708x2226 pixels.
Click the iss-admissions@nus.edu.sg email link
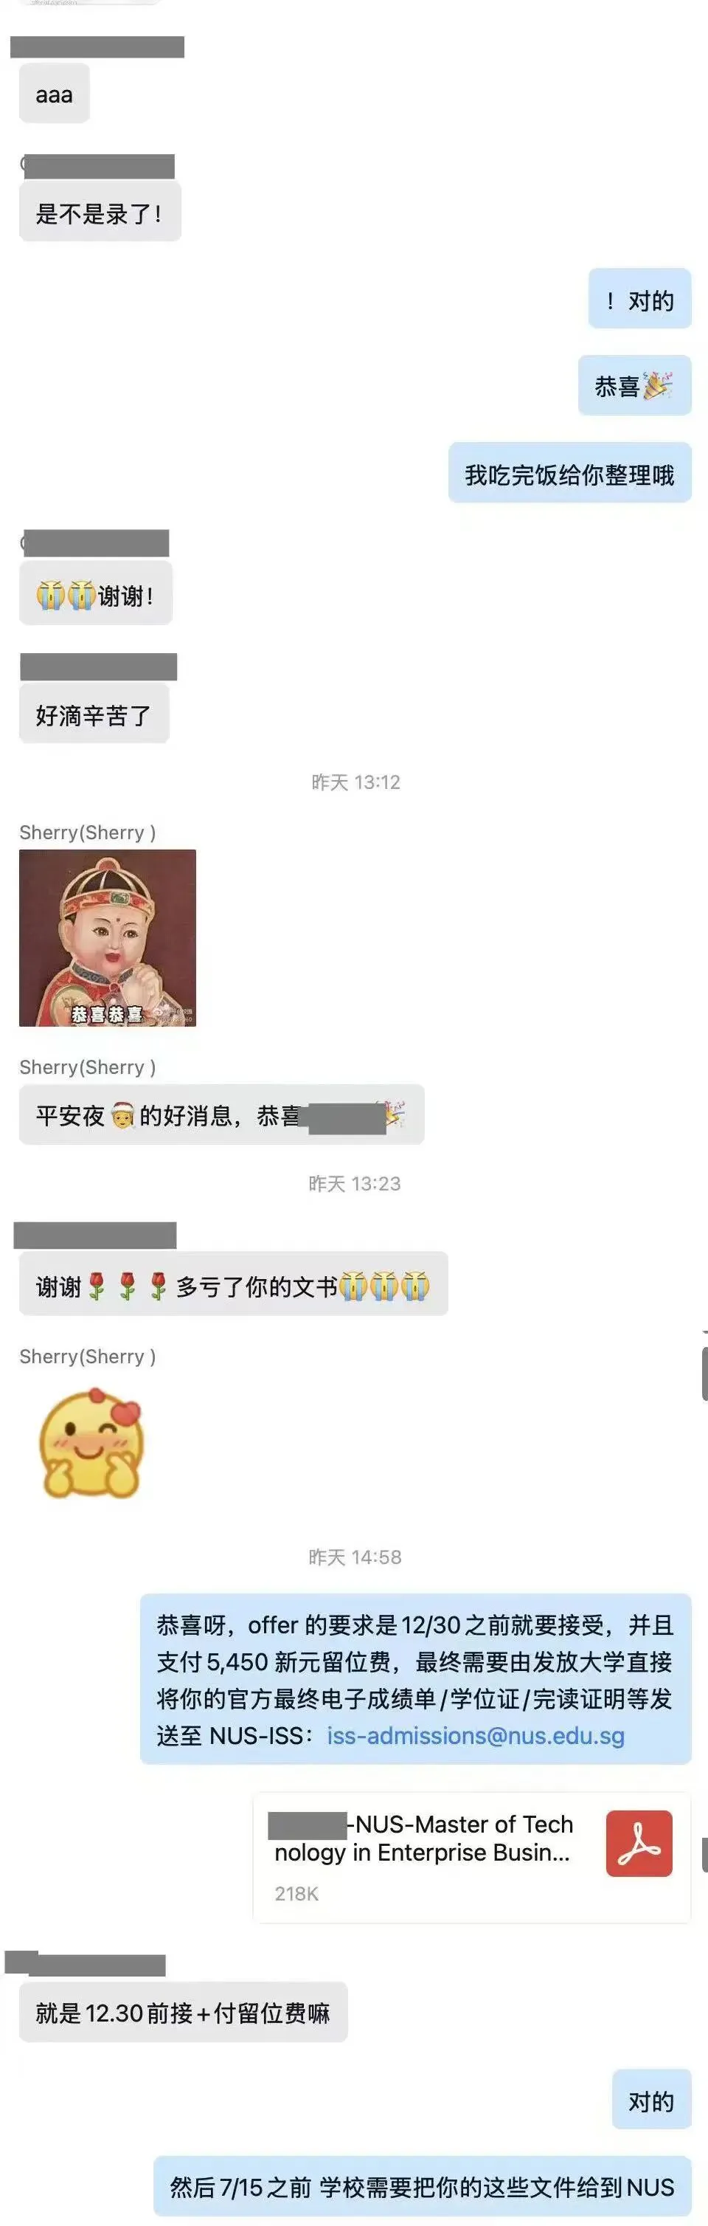(x=476, y=1735)
